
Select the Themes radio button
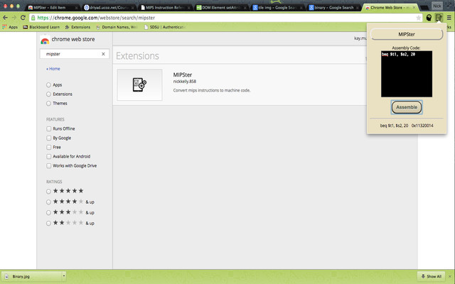pos(48,104)
